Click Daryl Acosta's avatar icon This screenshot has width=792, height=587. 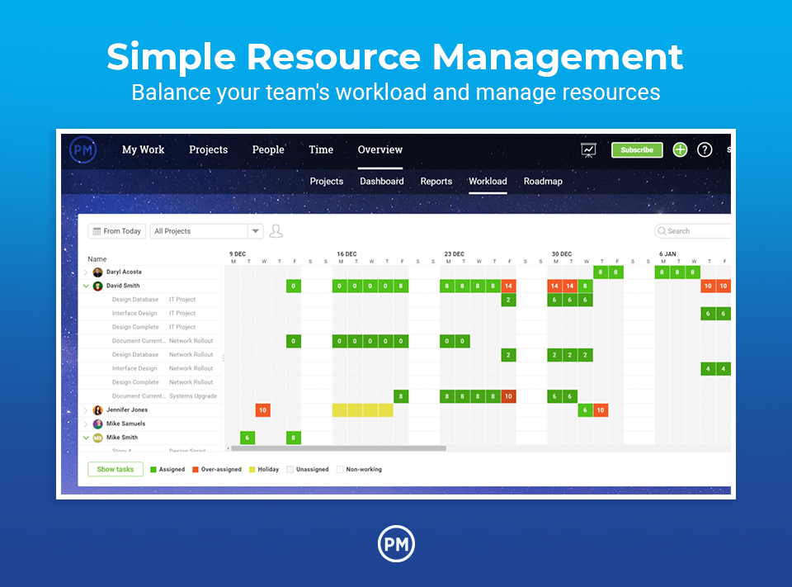(97, 271)
